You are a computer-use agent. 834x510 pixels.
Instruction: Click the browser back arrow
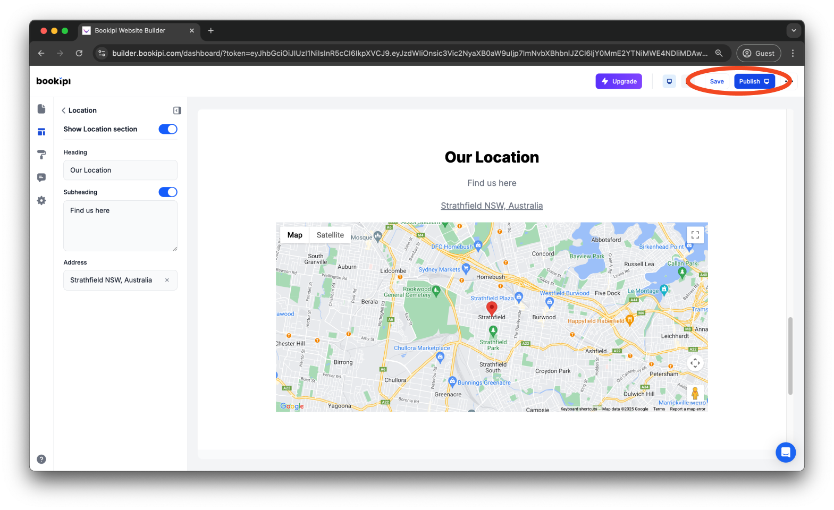(41, 53)
